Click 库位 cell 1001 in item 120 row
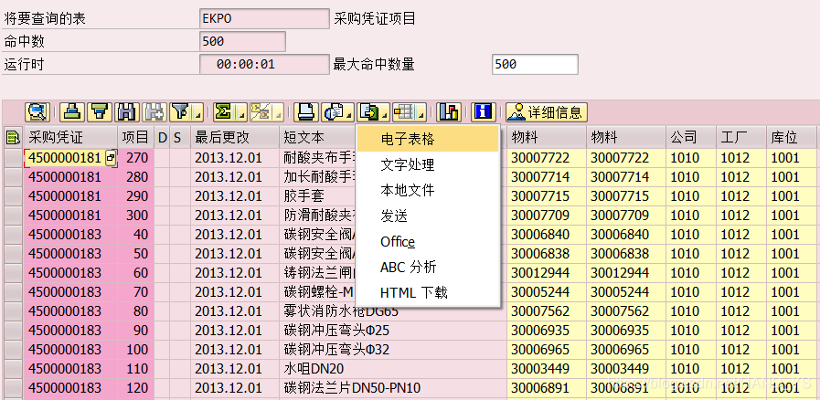The width and height of the screenshot is (820, 400). click(x=792, y=388)
